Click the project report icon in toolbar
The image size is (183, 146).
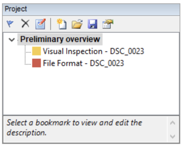click(x=108, y=24)
